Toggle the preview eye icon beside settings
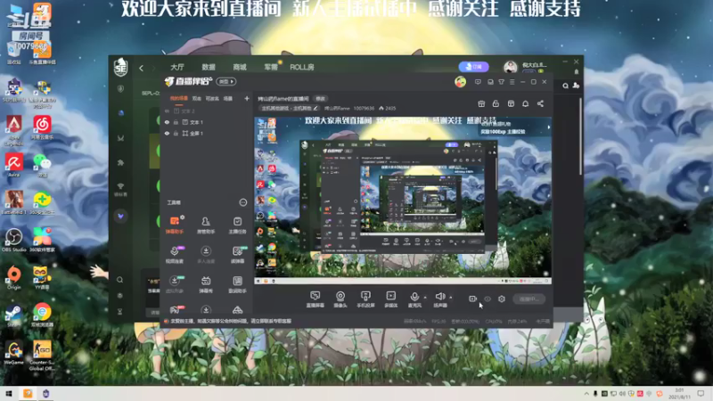The image size is (713, 401). pos(488,299)
